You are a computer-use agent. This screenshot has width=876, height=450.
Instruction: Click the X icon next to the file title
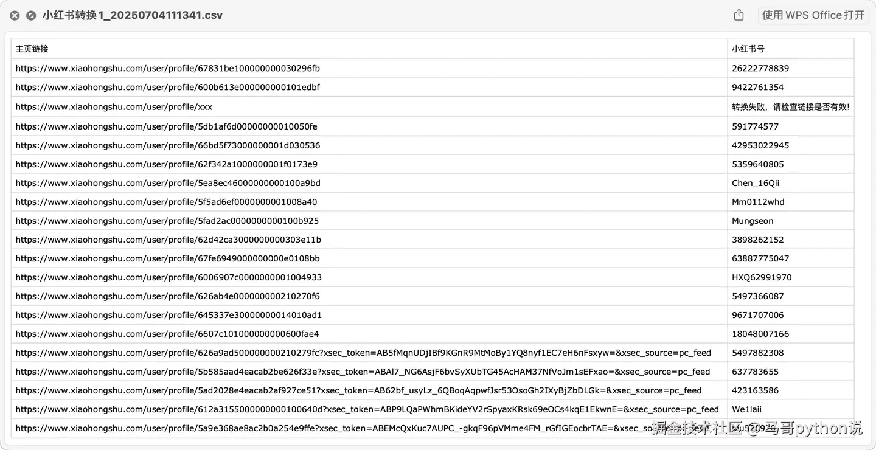[14, 15]
